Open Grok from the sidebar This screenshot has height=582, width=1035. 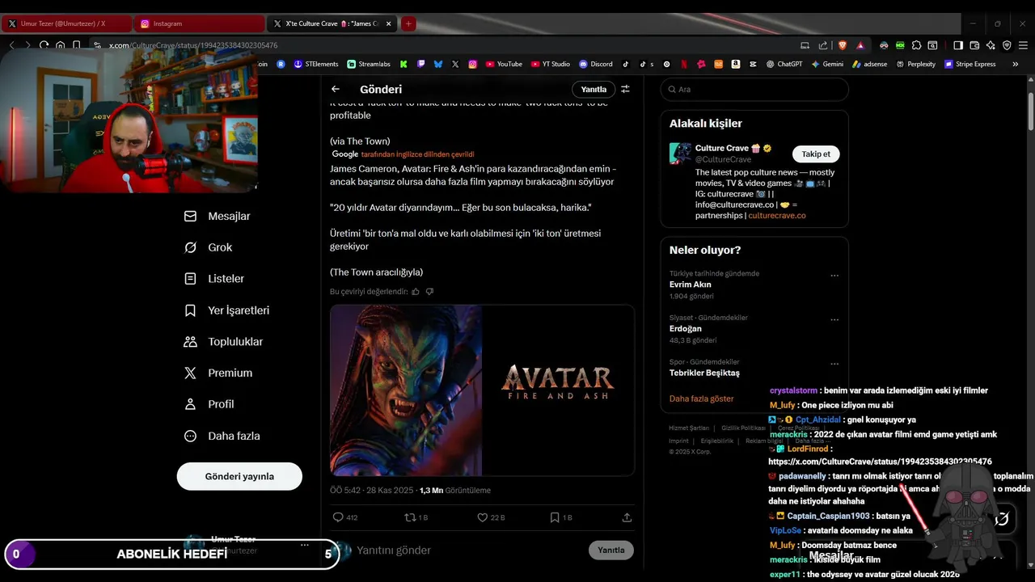coord(209,247)
